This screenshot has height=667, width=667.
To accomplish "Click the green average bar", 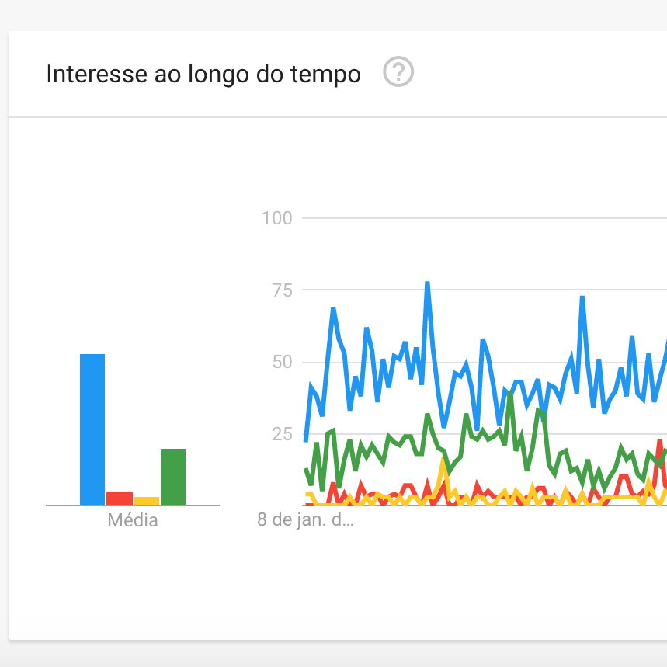I will [x=173, y=476].
